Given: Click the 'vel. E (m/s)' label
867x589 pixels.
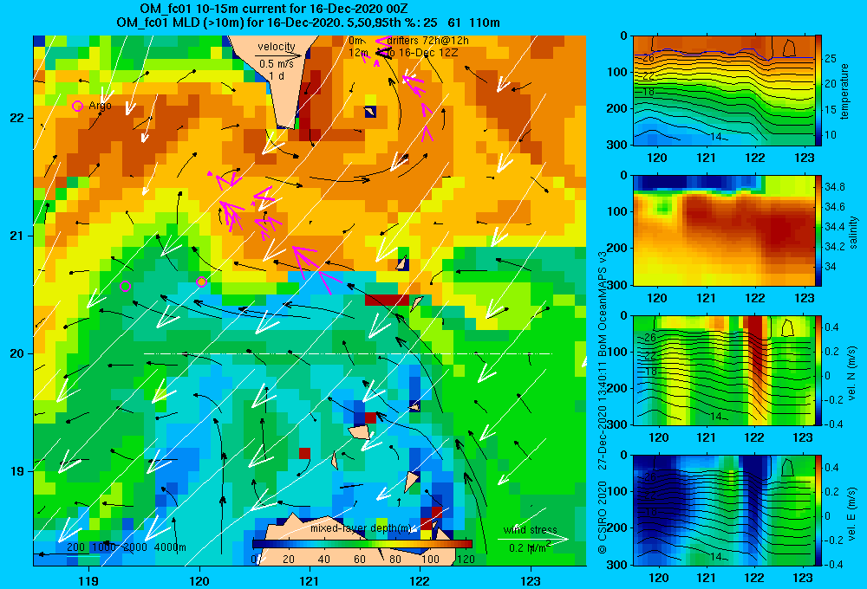Looking at the screenshot, I should tap(852, 512).
